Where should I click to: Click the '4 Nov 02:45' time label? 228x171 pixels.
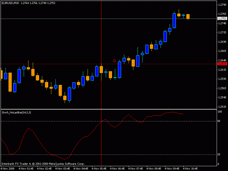(44, 169)
